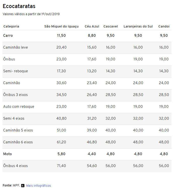Viewport: 177px width, 191px height.
Task: Click the Laranjeiras do Sul header
Action: [x=138, y=26]
